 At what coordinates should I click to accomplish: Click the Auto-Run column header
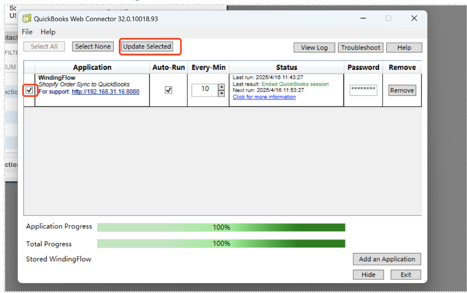click(x=169, y=68)
